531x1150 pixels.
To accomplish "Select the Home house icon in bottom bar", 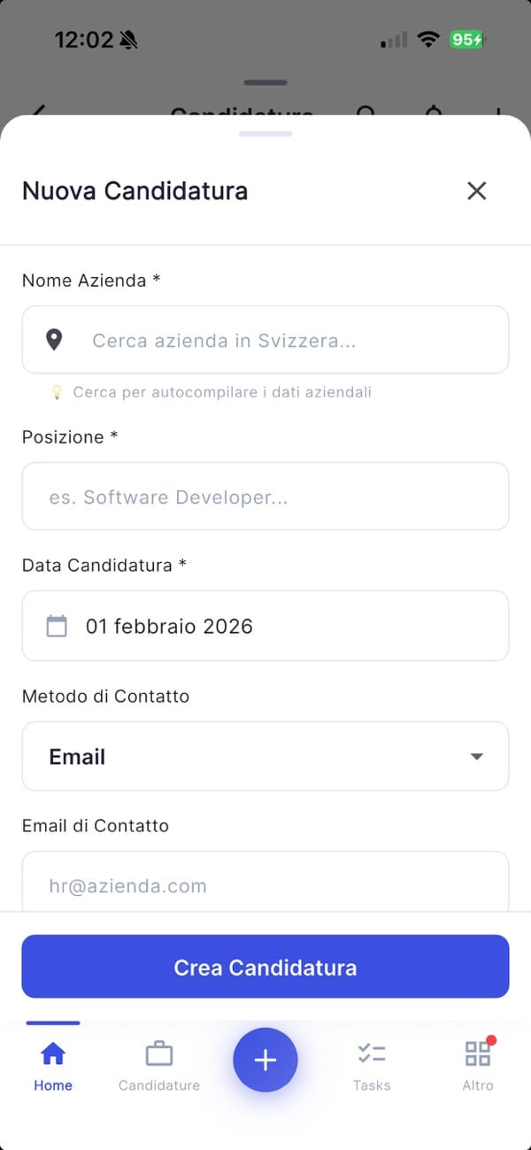I will 53,1054.
